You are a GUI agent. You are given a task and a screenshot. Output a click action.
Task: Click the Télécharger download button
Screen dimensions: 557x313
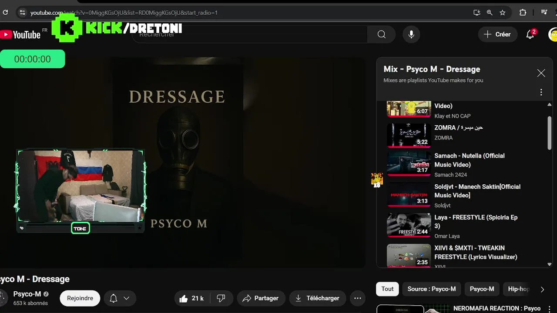pos(317,298)
